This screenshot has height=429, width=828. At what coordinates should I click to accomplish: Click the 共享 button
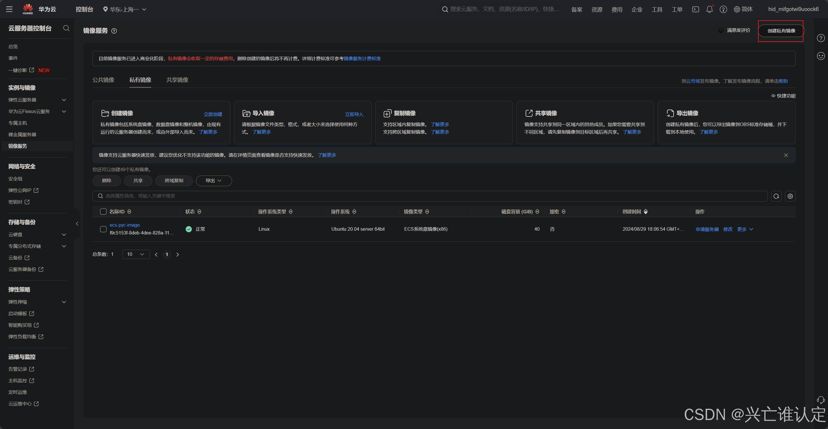138,181
